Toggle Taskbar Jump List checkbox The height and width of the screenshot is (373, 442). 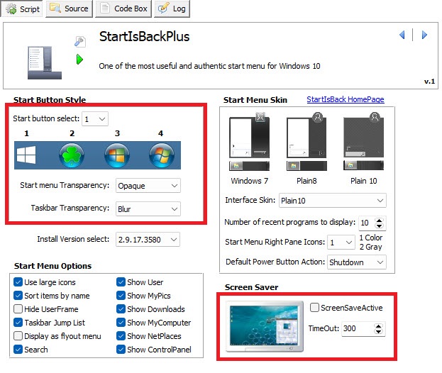18,323
